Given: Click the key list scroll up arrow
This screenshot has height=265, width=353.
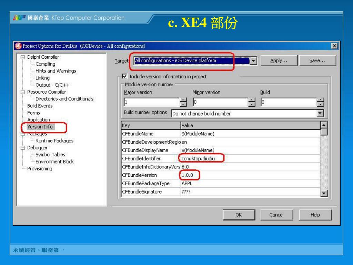Looking at the screenshot, I should click(324, 125).
